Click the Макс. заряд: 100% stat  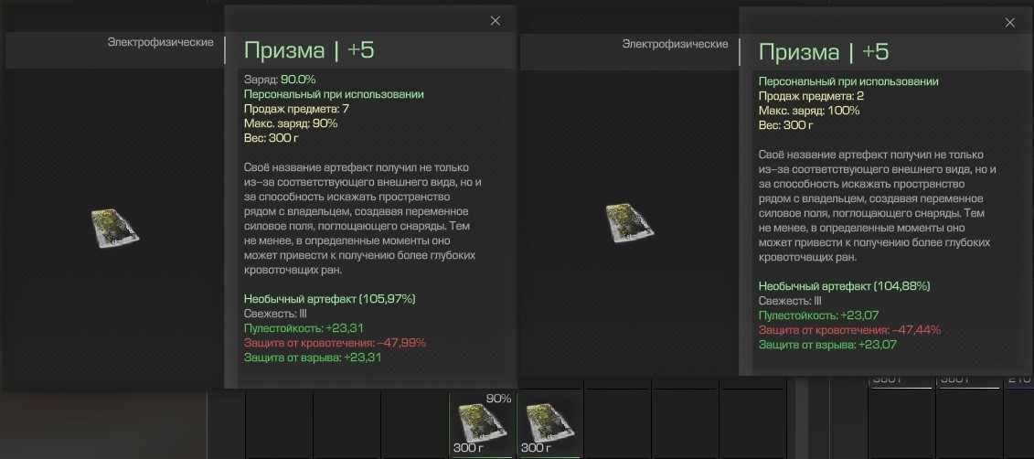point(809,111)
